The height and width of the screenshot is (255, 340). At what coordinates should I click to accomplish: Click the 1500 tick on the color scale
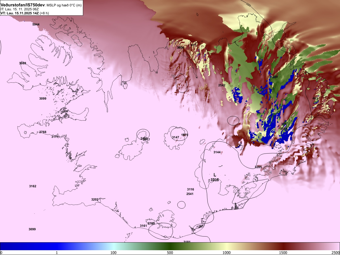pos(283,253)
